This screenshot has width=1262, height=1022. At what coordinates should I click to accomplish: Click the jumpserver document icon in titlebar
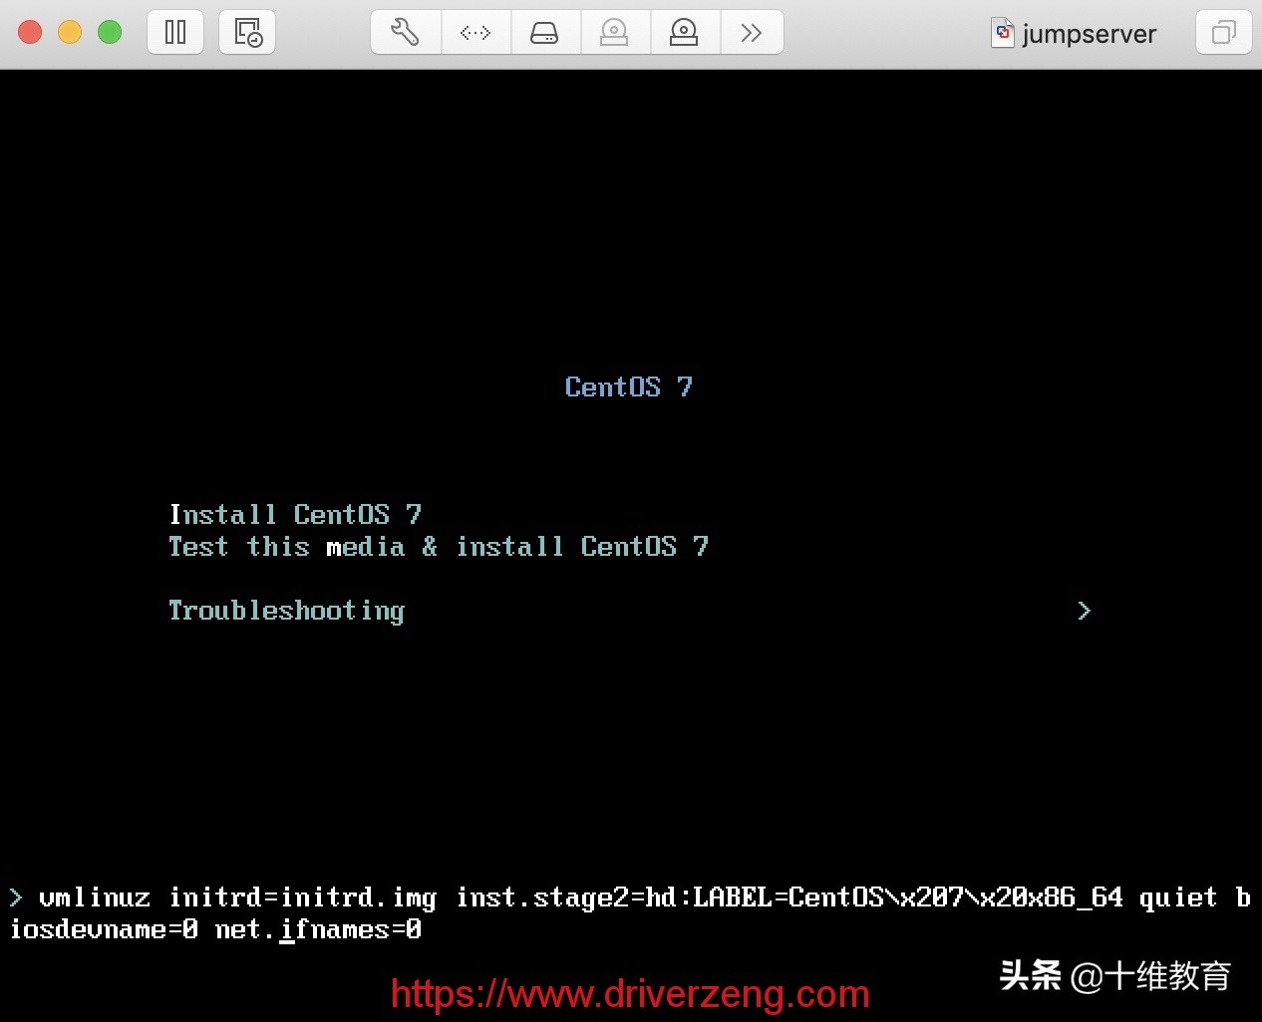coord(1003,33)
